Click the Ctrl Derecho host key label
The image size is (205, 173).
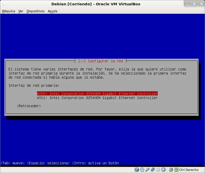(x=189, y=170)
